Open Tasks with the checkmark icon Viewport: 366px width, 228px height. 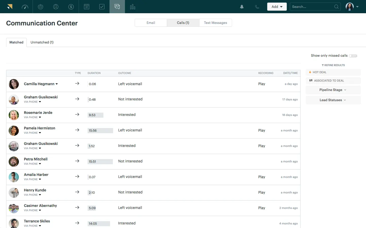pyautogui.click(x=102, y=7)
